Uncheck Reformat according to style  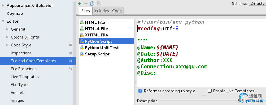point(140,91)
